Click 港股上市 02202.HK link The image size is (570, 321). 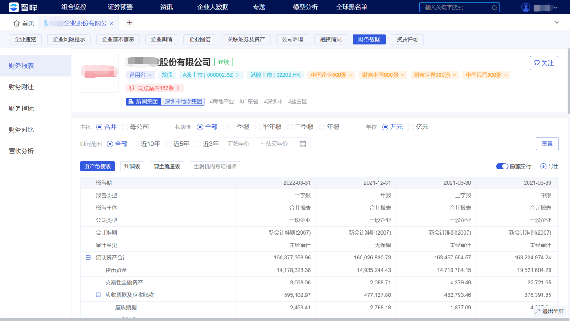click(276, 75)
